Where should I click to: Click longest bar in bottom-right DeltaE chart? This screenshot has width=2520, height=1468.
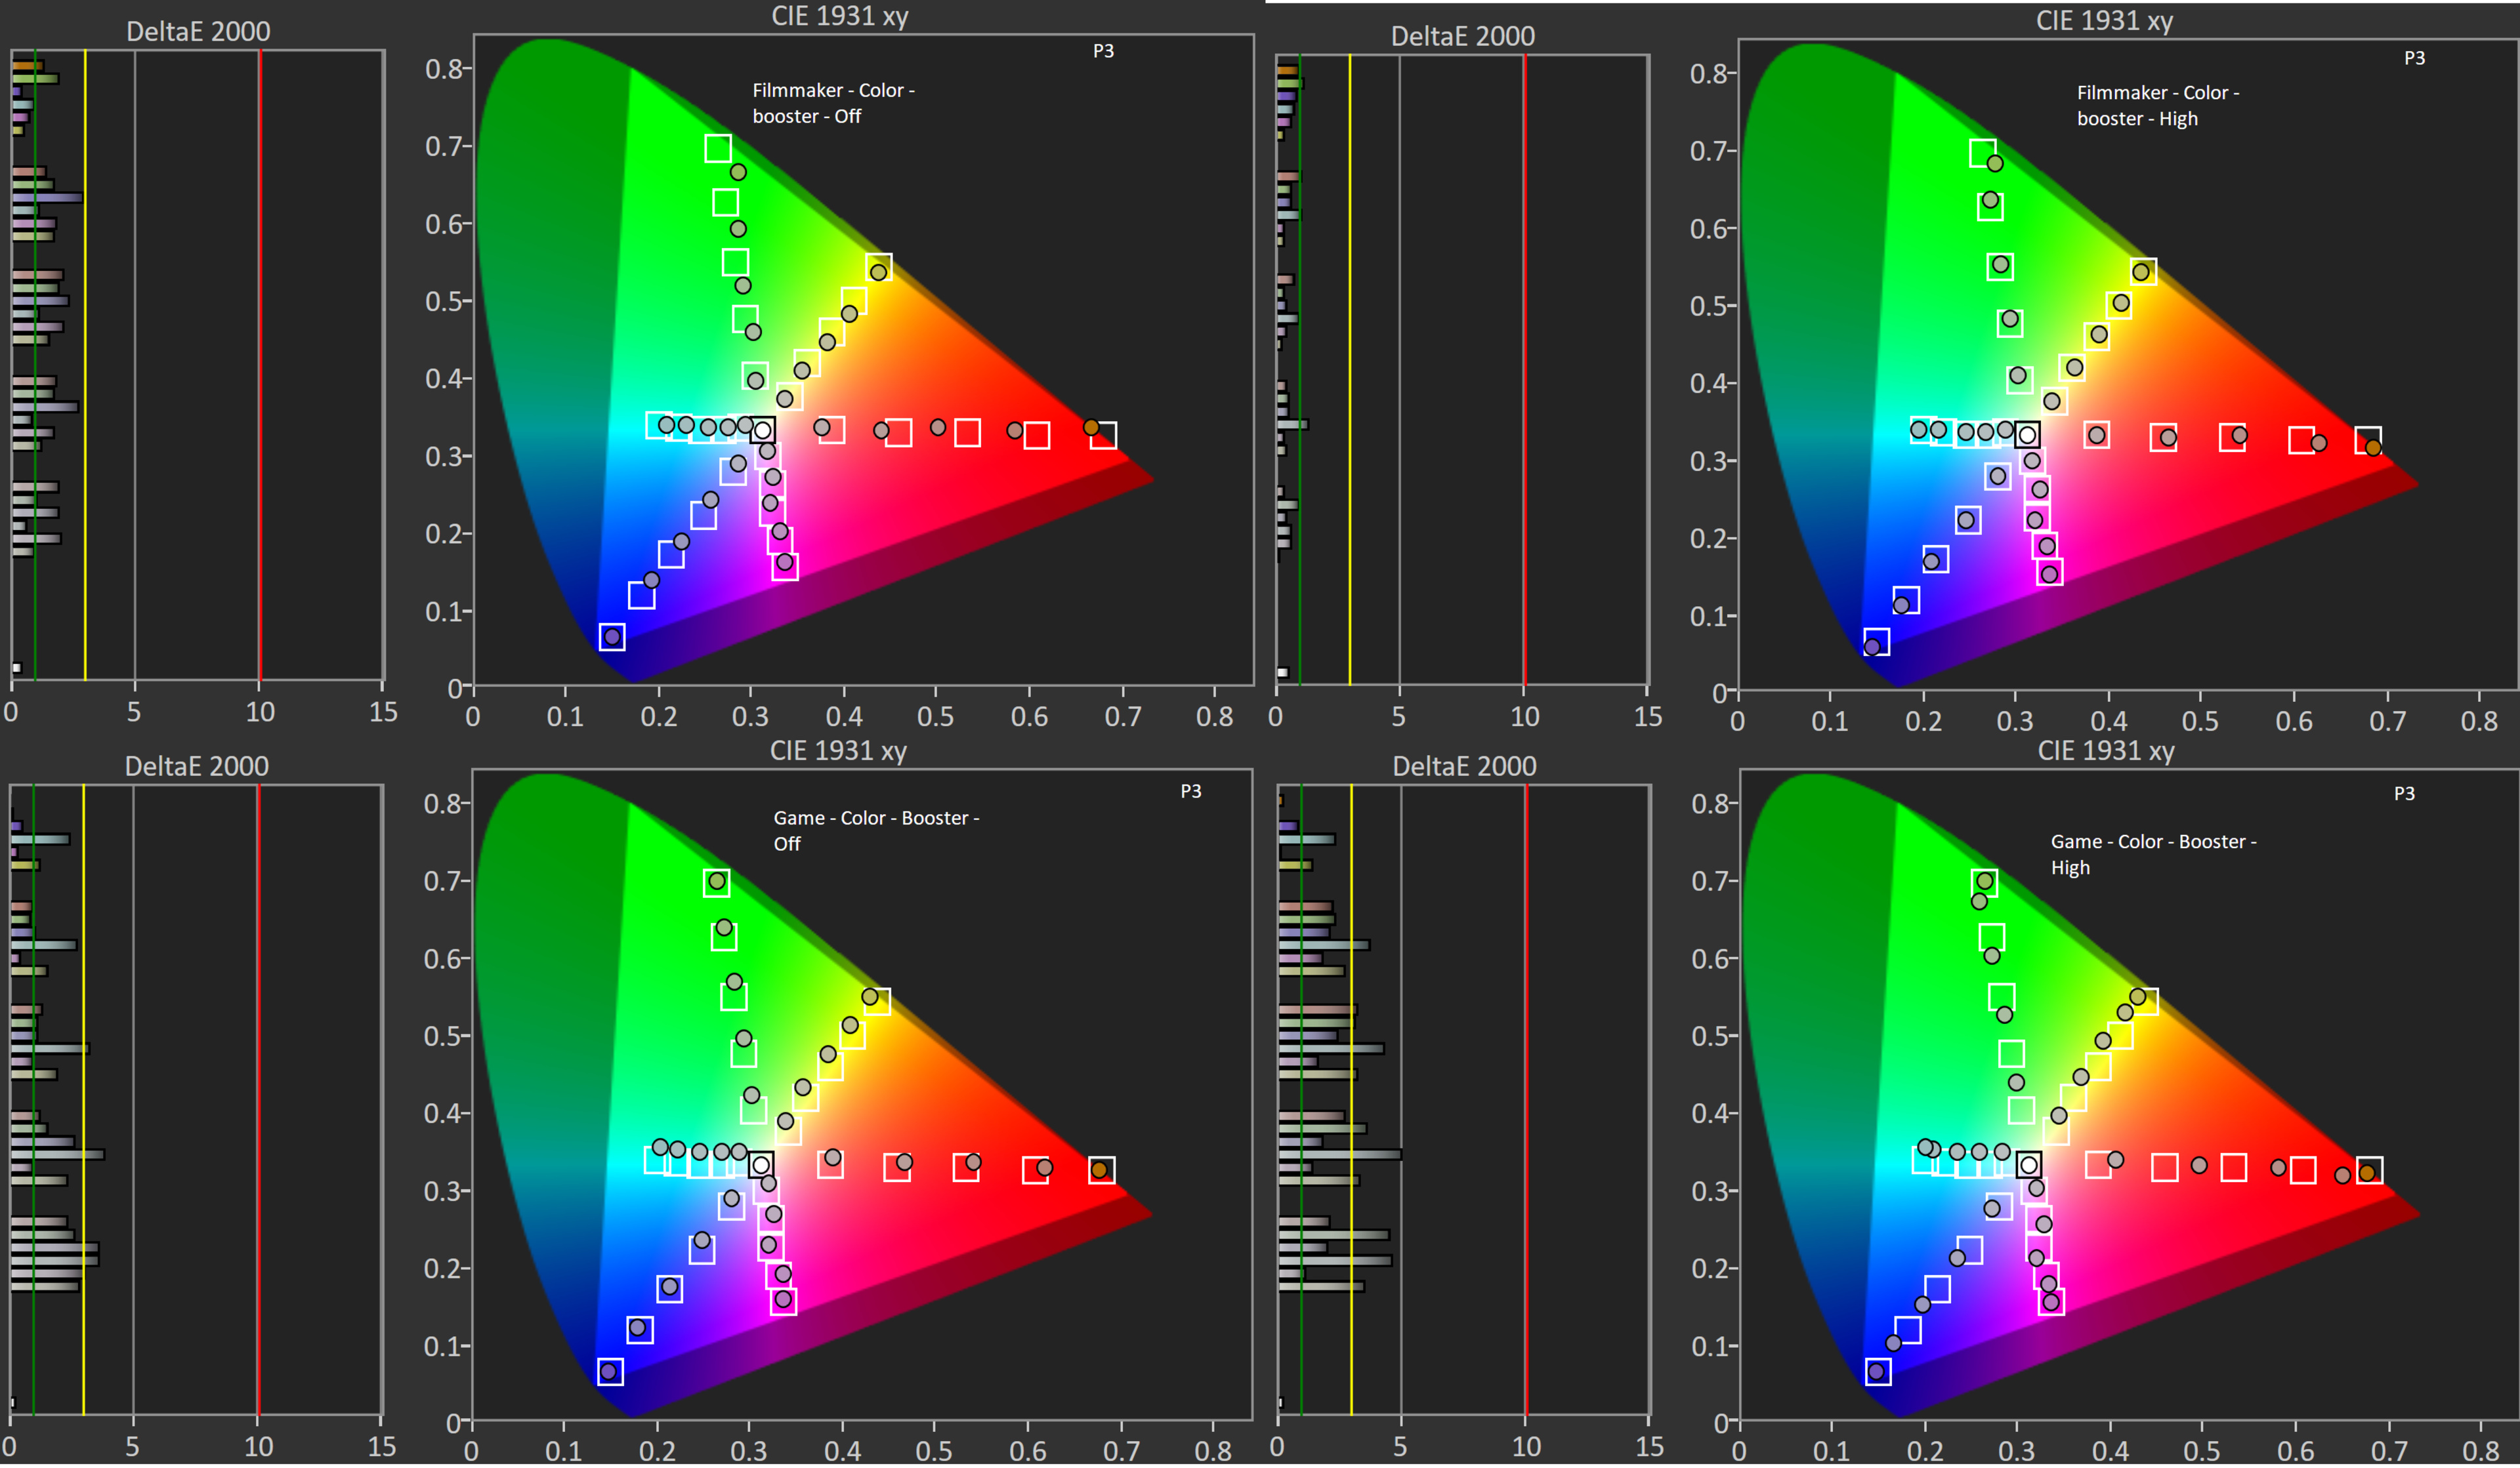tap(1340, 1154)
